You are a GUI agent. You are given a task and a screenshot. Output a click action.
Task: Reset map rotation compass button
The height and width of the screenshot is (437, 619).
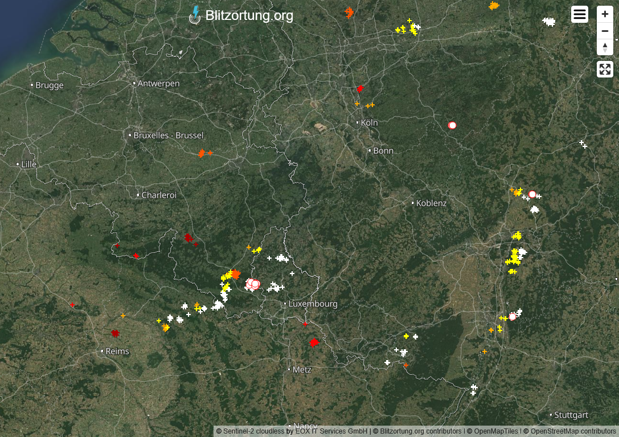(x=605, y=47)
